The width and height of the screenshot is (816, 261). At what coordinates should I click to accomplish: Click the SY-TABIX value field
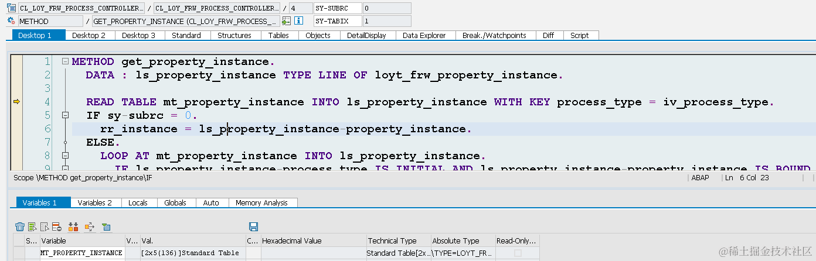pos(386,21)
